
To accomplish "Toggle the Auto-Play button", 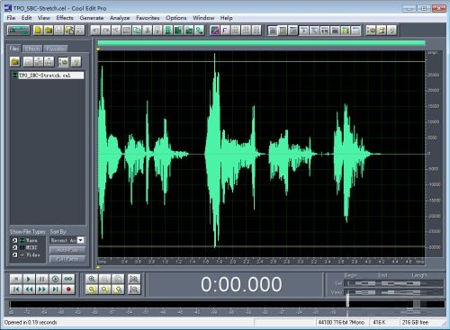I will tap(67, 250).
